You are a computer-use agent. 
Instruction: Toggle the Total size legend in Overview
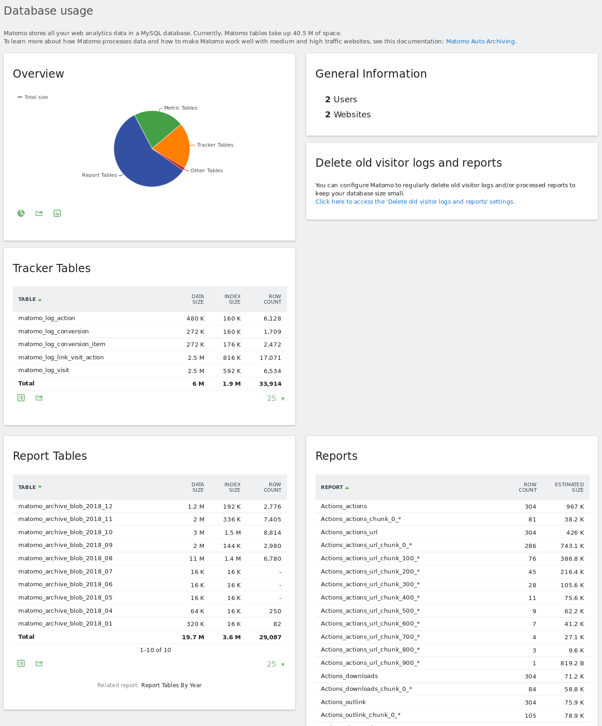(x=33, y=97)
